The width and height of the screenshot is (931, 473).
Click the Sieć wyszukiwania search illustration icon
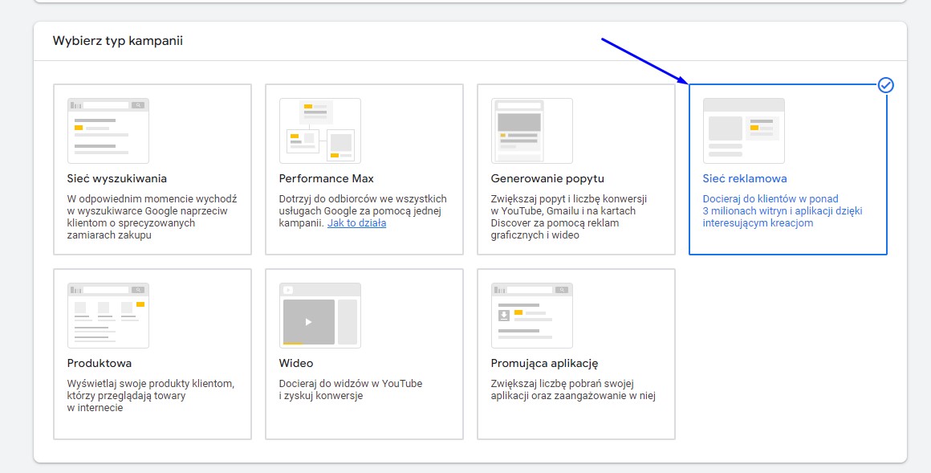[x=108, y=130]
